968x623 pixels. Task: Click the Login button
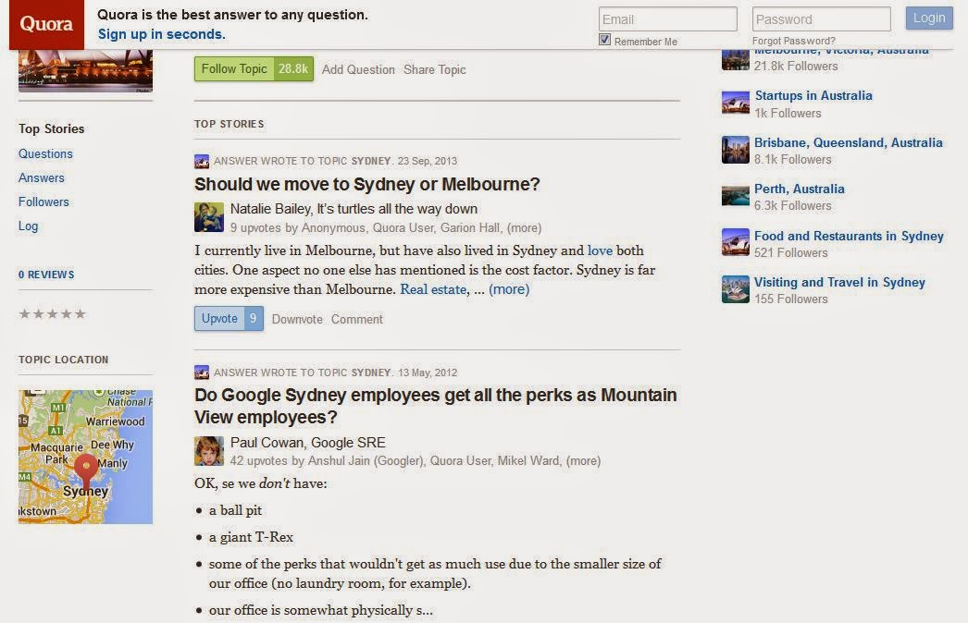click(x=929, y=18)
